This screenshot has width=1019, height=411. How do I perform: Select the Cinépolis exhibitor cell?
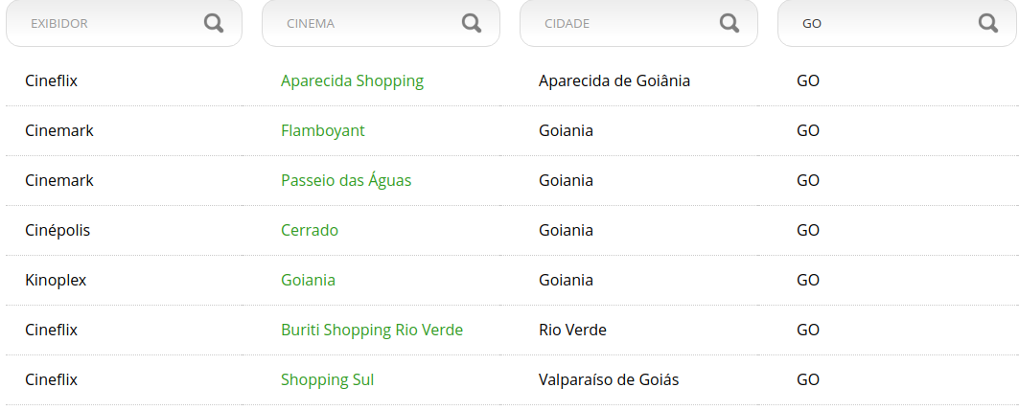(x=58, y=231)
